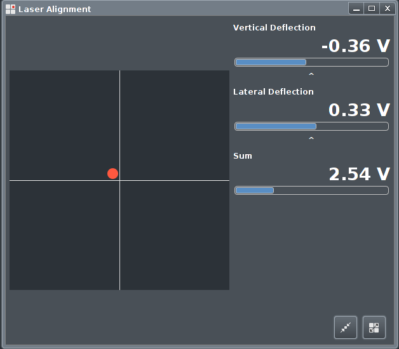Screen dimensions: 399x349
Task: Click the grid expand layout icon button
Action: coord(374,327)
